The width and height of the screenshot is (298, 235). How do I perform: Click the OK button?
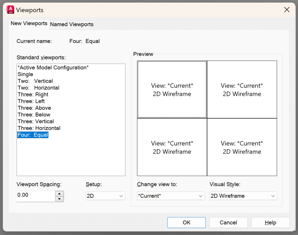186,222
